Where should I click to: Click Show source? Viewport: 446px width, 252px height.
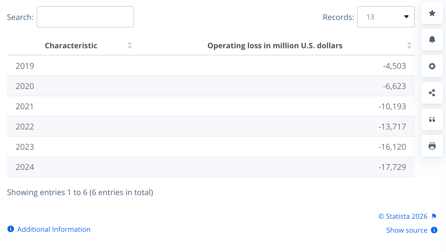[407, 230]
